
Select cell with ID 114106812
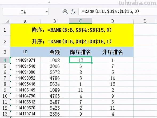pyautogui.click(x=25, y=102)
